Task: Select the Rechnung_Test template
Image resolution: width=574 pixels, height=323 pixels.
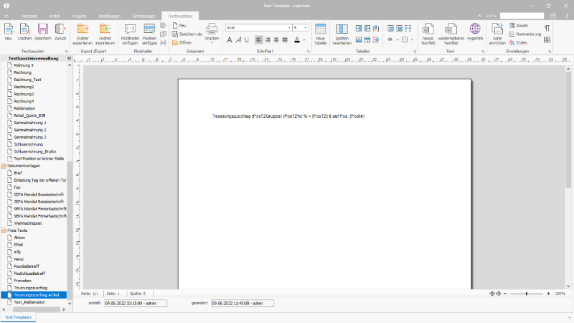Action: (27, 80)
